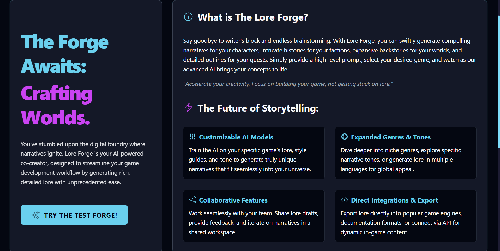Click The Forge Awaits cyan title text
This screenshot has width=500, height=251.
(x=64, y=54)
